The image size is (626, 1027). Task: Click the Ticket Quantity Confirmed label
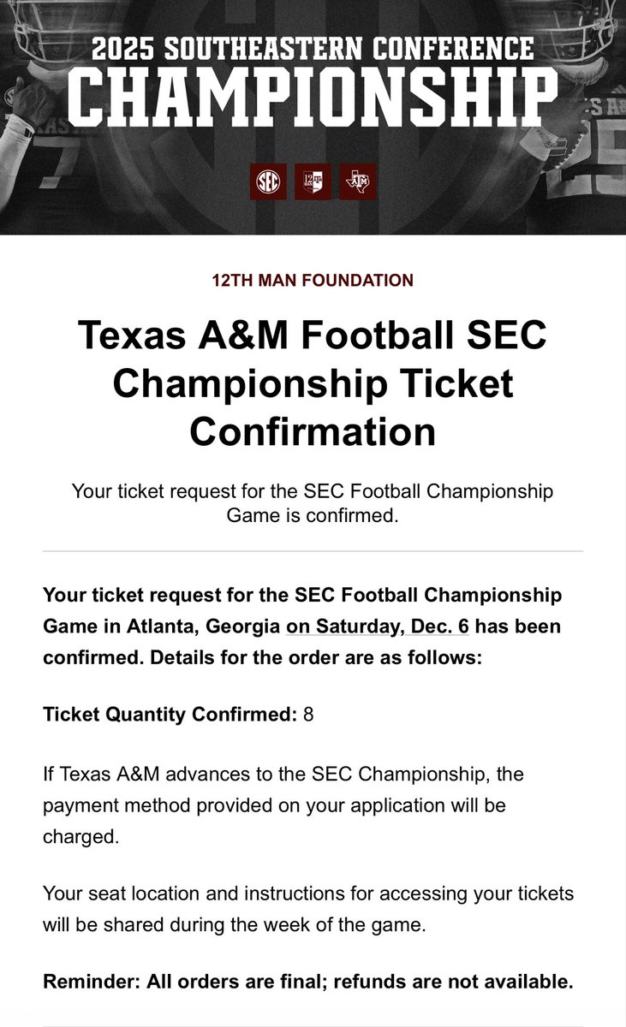170,714
